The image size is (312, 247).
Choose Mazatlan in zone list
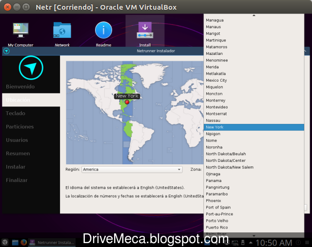pyautogui.click(x=254, y=53)
